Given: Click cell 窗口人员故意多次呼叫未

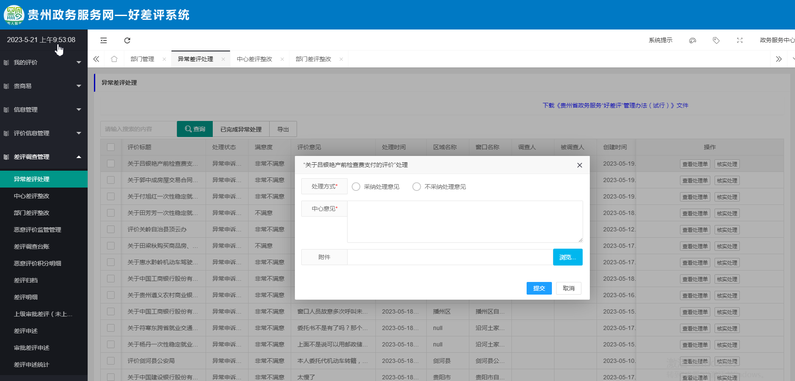Looking at the screenshot, I should point(333,311).
